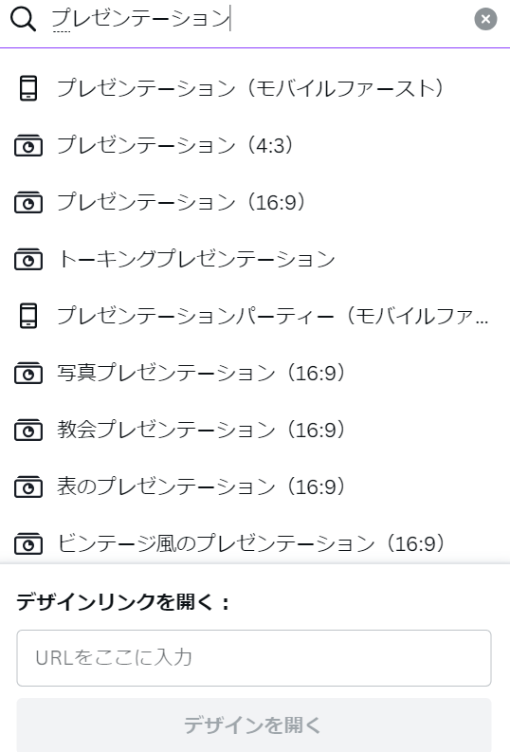Click presentation icon beside プレゼンテーション（16:9）
Viewport: 510px width, 752px height.
[28, 202]
